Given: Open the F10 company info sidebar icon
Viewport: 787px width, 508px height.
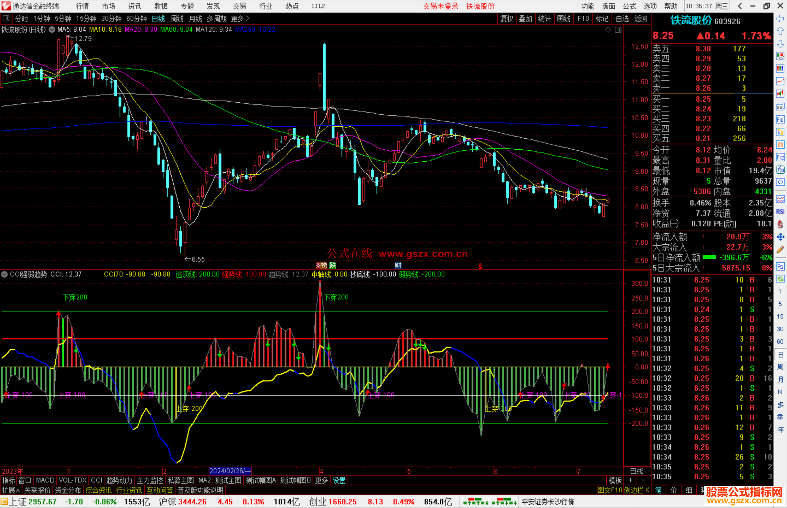Looking at the screenshot, I should [780, 119].
